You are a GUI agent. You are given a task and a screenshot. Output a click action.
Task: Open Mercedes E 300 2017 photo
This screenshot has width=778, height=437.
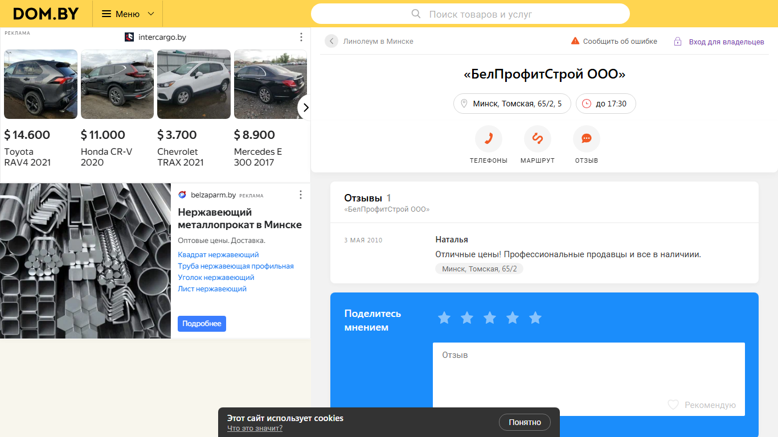[271, 84]
